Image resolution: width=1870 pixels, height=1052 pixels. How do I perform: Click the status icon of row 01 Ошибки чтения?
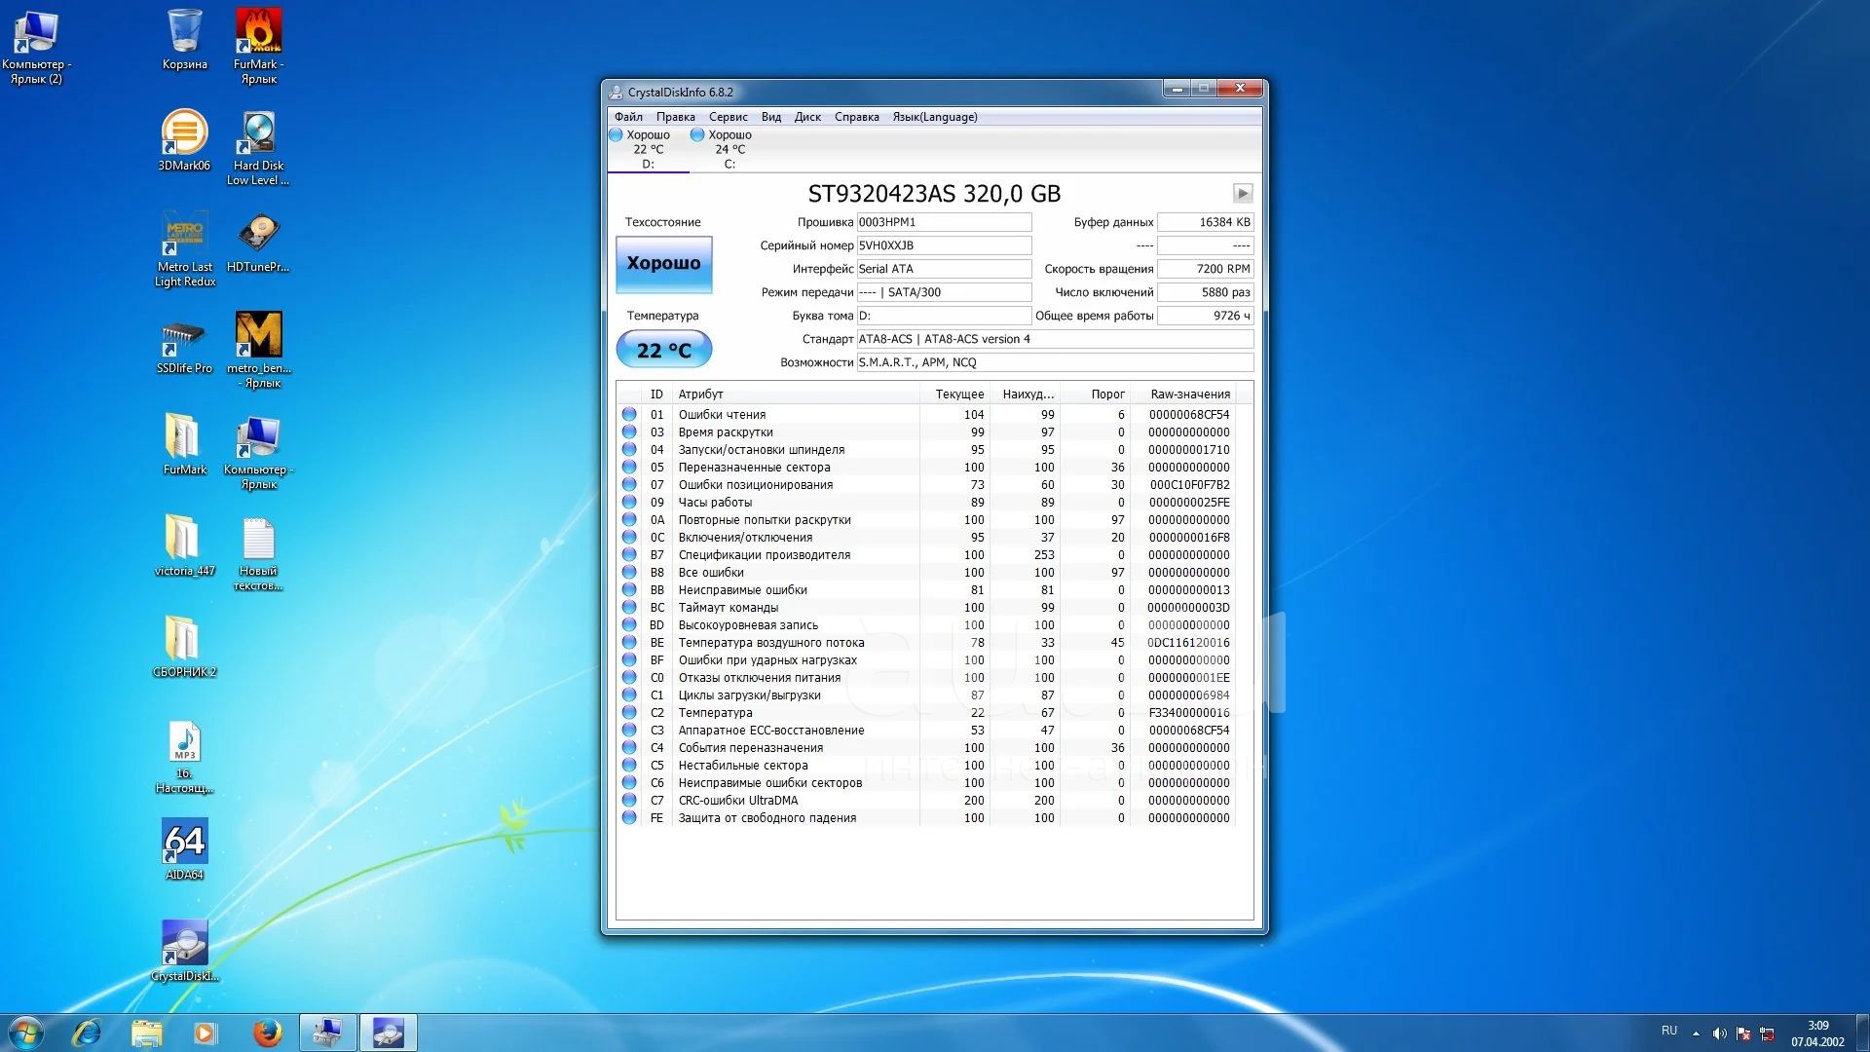click(629, 414)
